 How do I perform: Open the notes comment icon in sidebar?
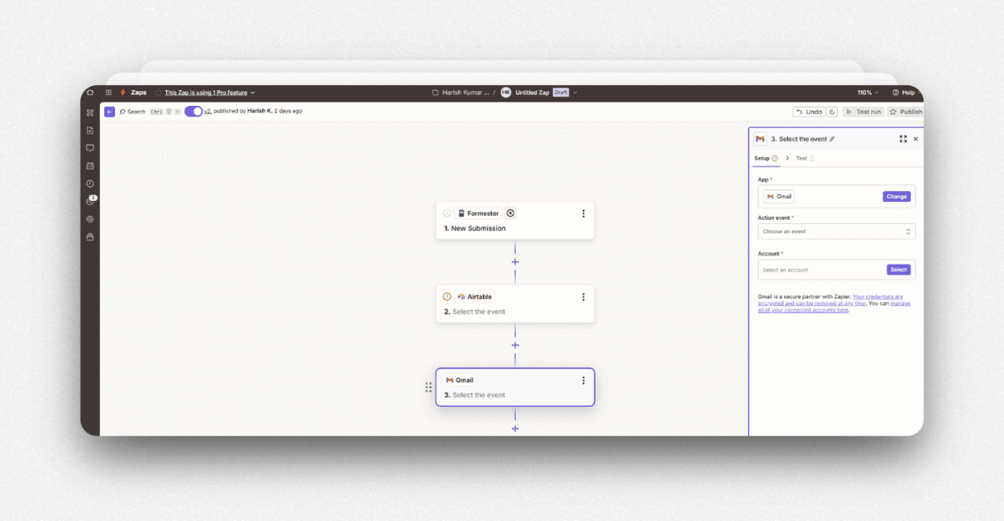90,148
